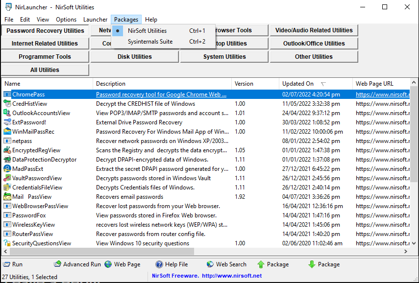419x283 pixels.
Task: Close the Packages menu
Action: (x=126, y=20)
